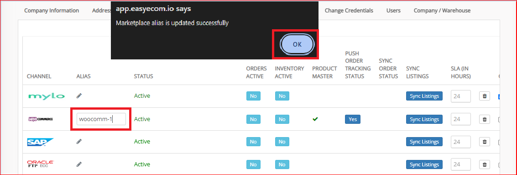This screenshot has height=175, width=517.
Task: Toggle Orders Active 'No' for Mylo
Action: click(x=253, y=96)
